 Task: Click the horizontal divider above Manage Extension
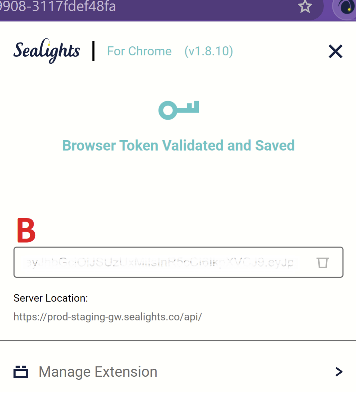[x=178, y=340]
